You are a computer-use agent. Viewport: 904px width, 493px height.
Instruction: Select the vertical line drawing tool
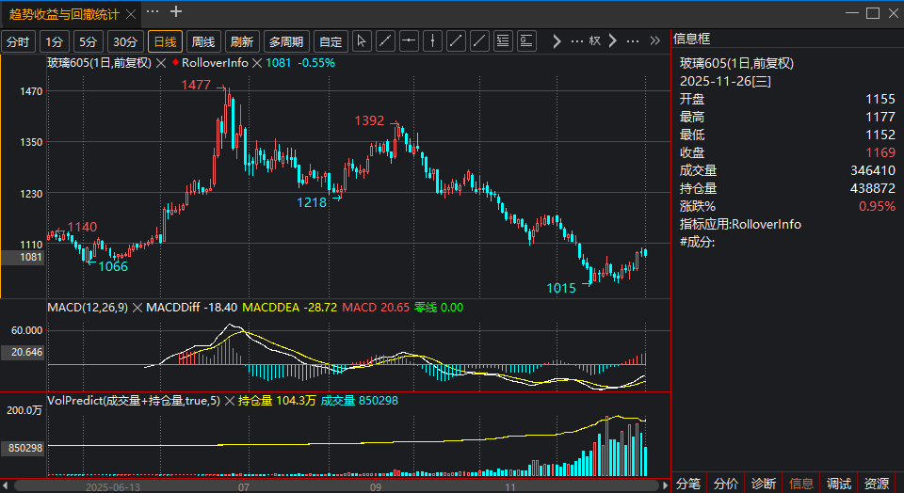pos(432,41)
